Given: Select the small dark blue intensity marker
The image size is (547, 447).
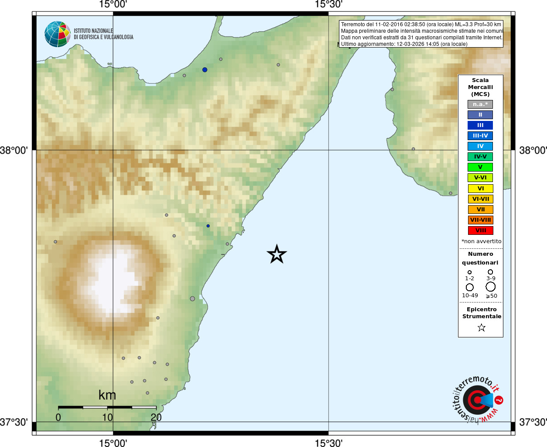Looking at the screenshot, I should click(x=208, y=226).
